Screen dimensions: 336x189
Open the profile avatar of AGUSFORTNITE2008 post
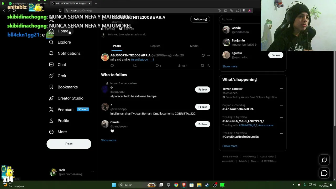[x=105, y=57]
